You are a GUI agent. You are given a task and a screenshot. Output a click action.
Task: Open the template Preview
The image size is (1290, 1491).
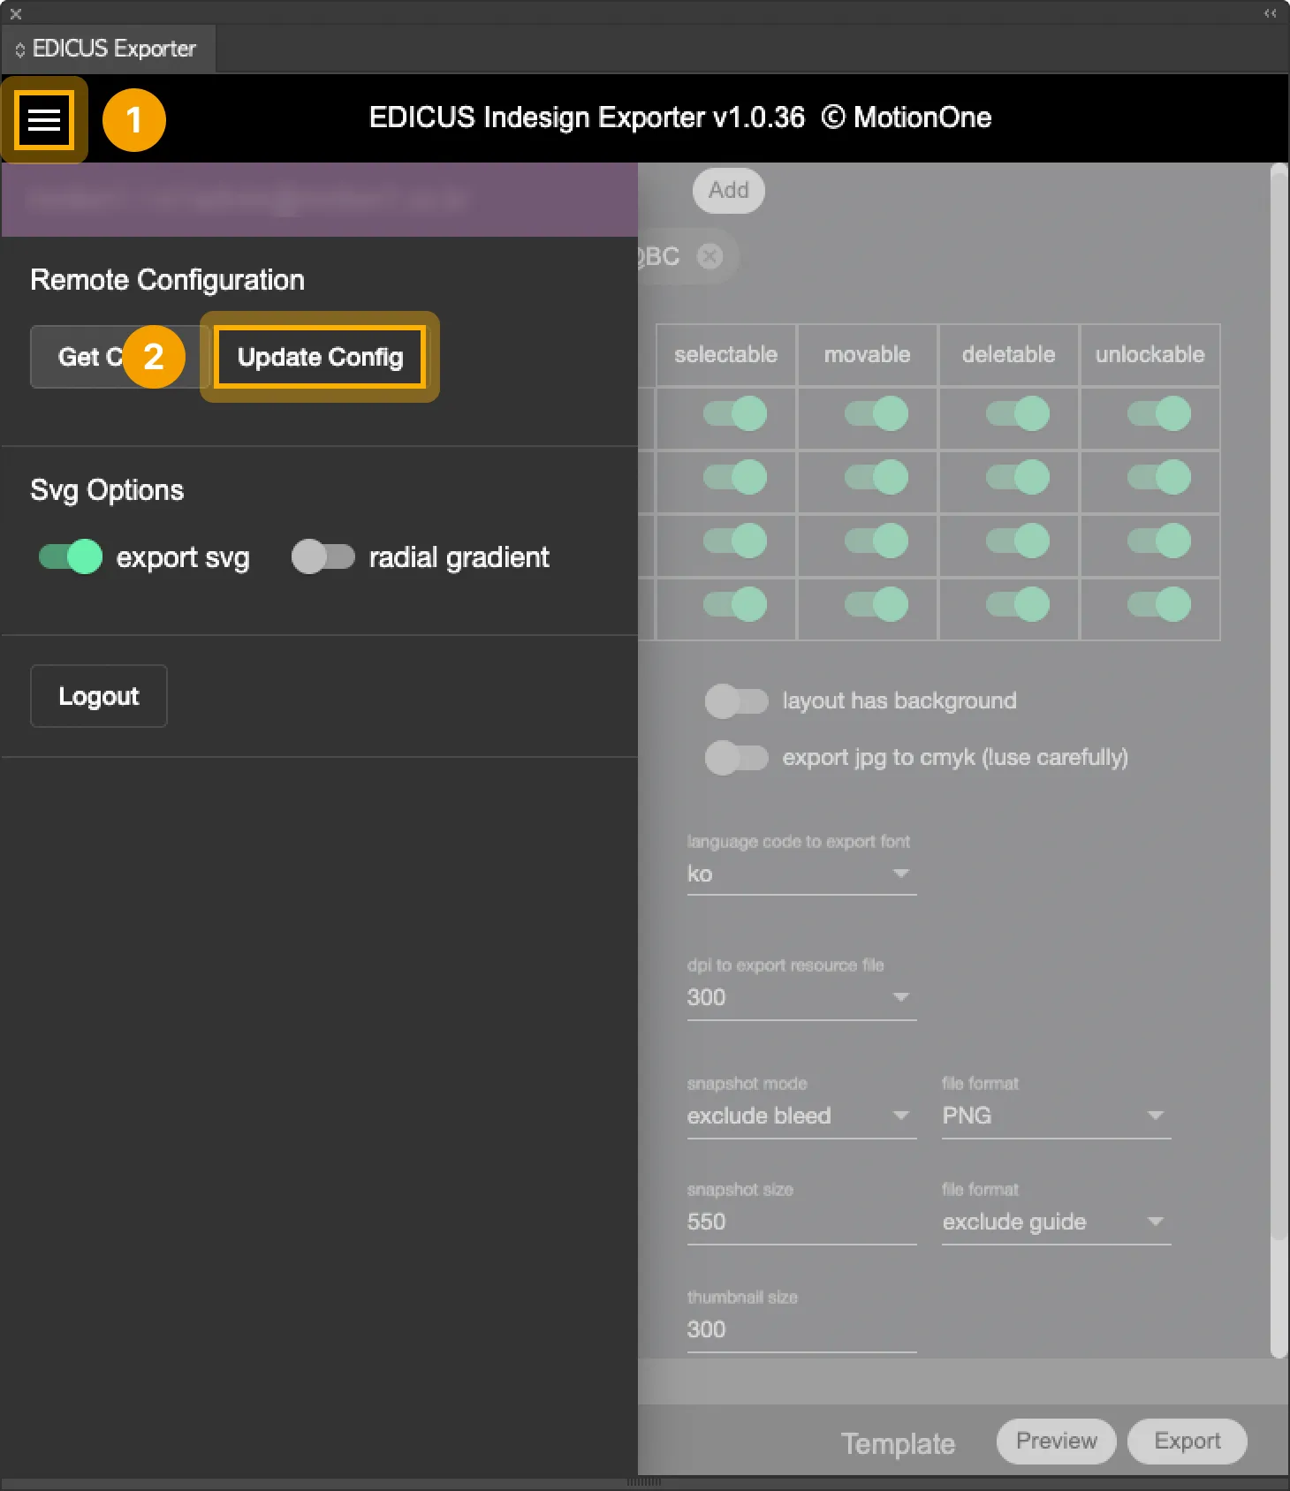coord(1057,1442)
